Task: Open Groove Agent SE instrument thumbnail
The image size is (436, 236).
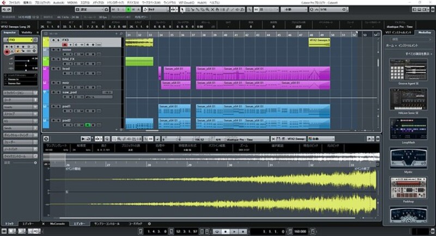Action: 408,69
